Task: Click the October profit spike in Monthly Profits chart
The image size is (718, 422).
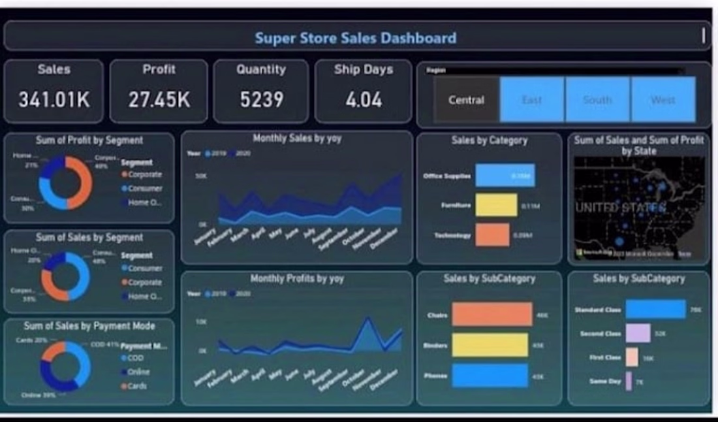Action: [x=367, y=318]
